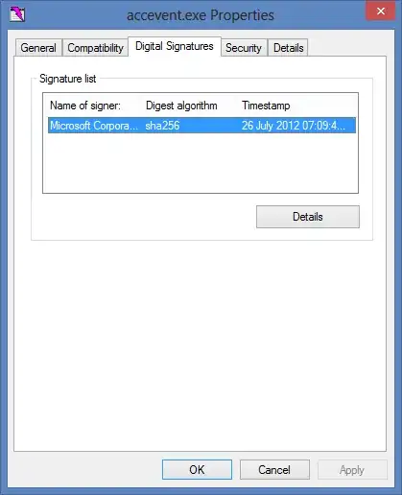This screenshot has width=402, height=495.
Task: Click the 26 July 2012 timestamp cell
Action: tap(294, 126)
